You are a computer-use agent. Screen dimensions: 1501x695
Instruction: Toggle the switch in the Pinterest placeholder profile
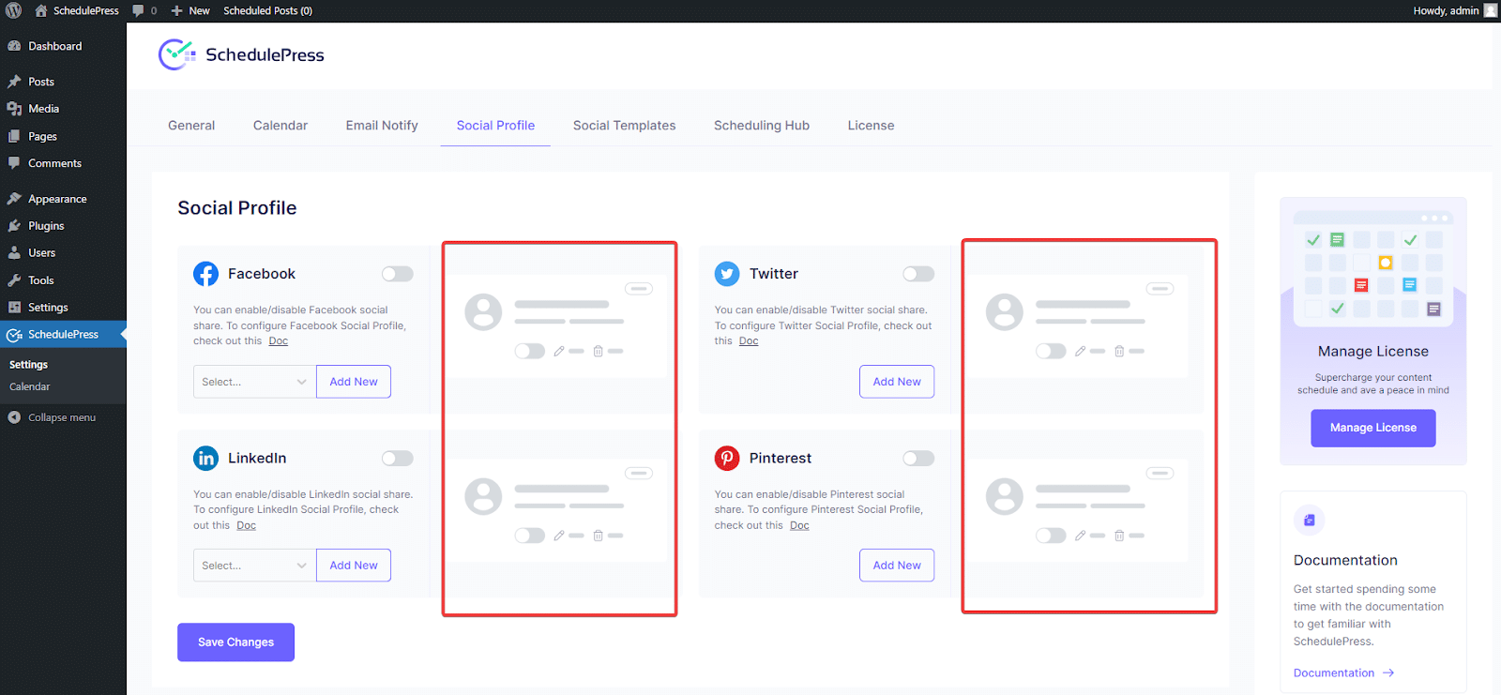(x=1051, y=536)
